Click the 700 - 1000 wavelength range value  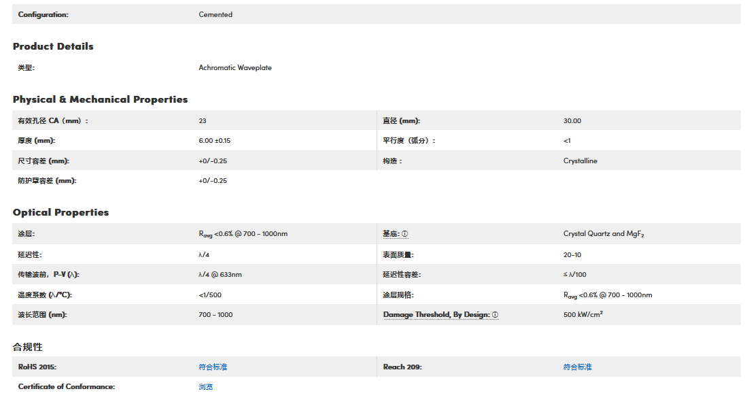215,315
